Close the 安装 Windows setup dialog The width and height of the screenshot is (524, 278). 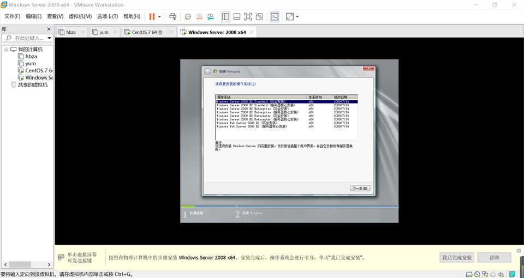click(368, 68)
